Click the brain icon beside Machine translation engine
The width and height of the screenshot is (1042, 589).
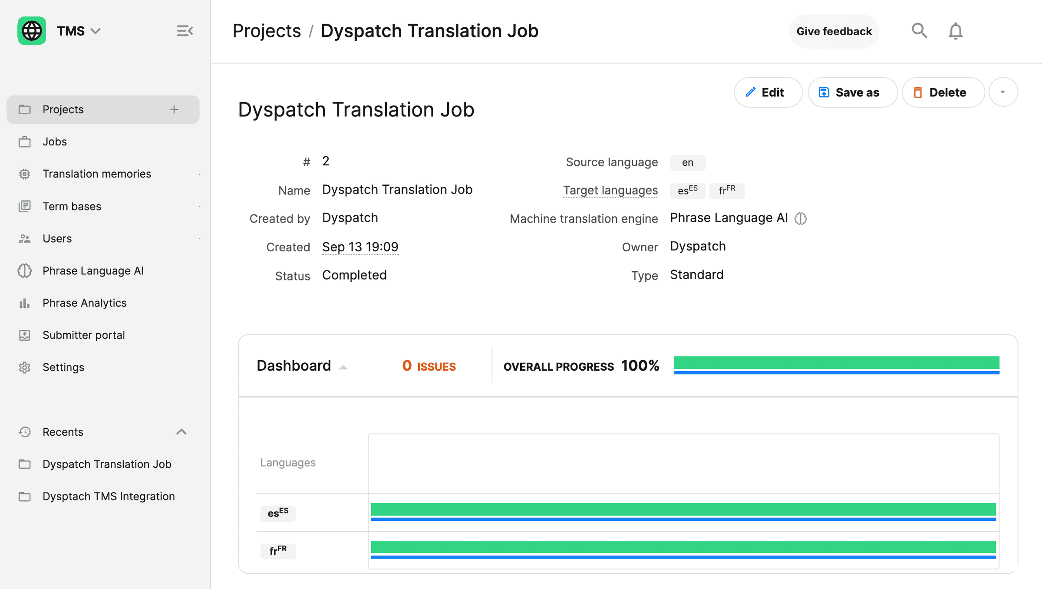pyautogui.click(x=801, y=218)
